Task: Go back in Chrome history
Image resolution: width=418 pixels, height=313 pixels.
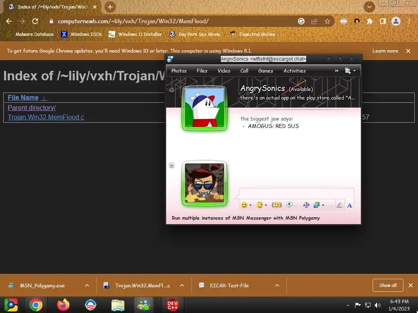Action: [9, 21]
